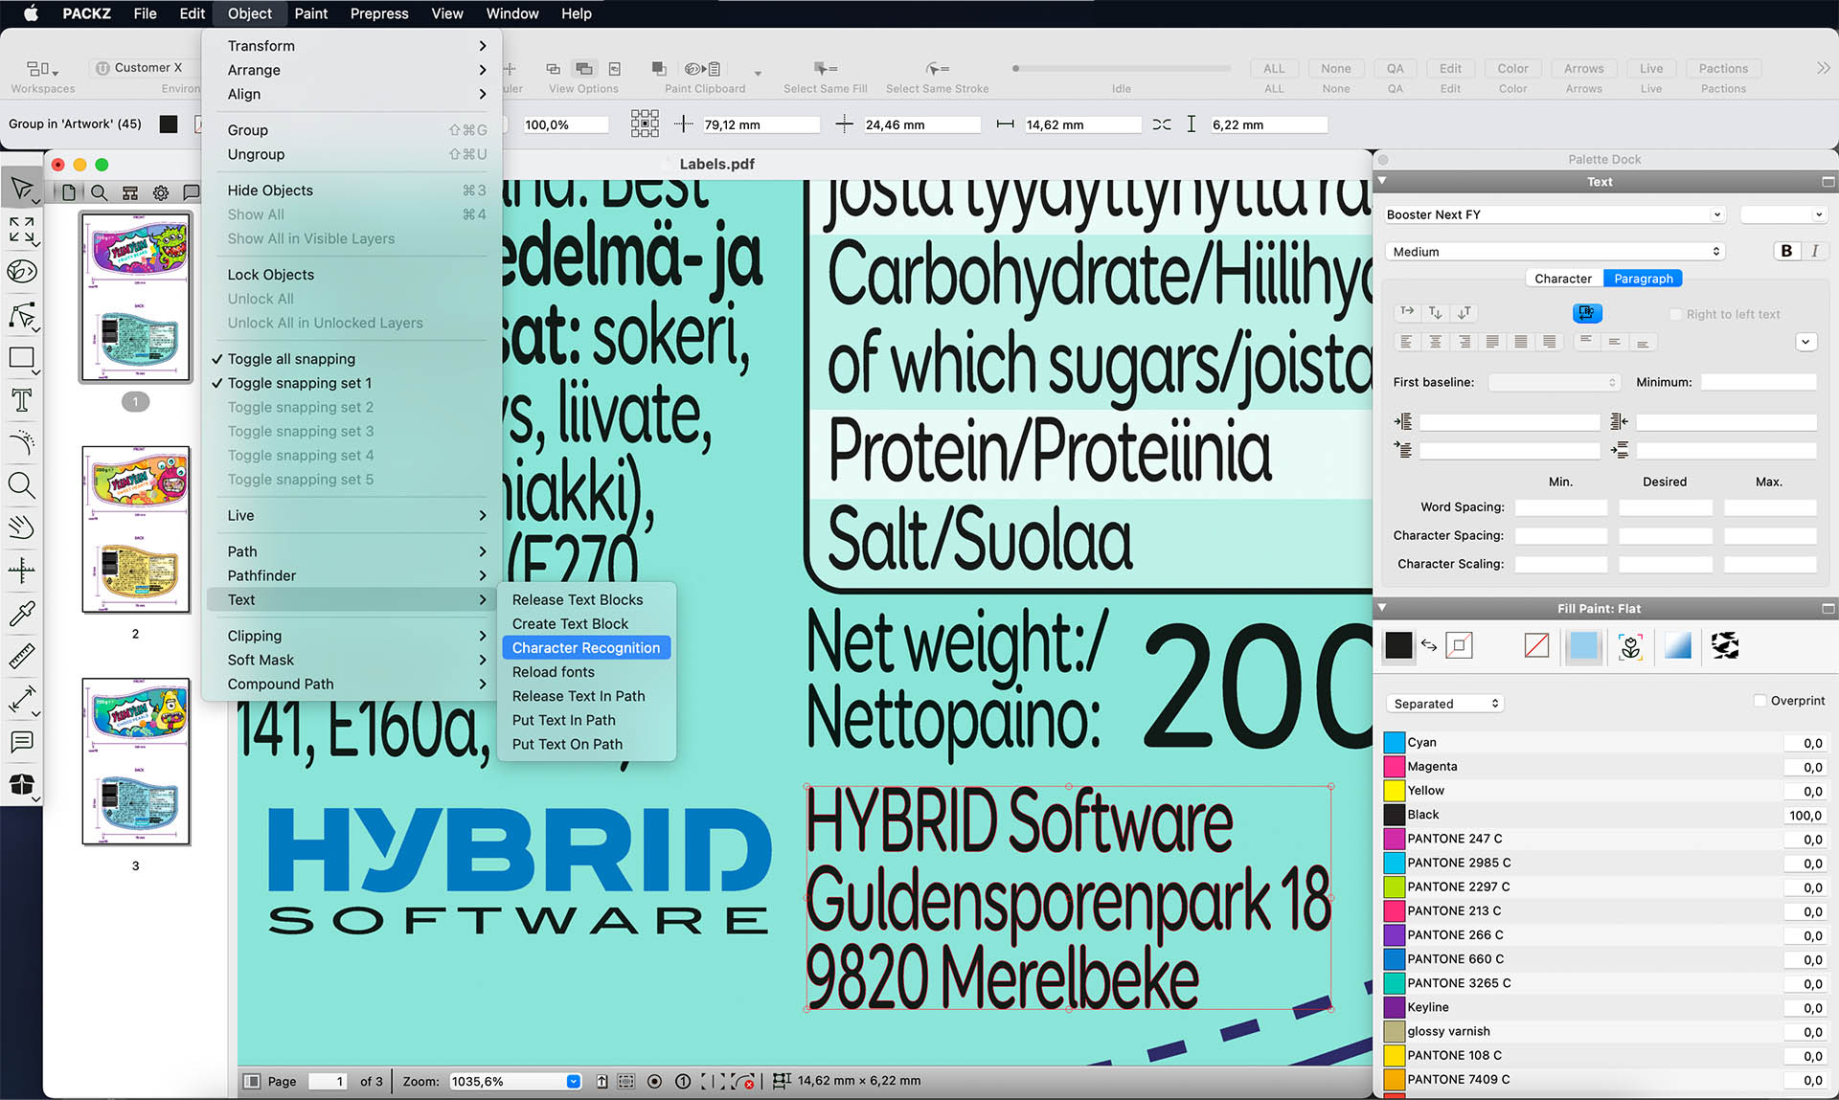The width and height of the screenshot is (1839, 1100).
Task: Align paragraph text to center
Action: click(1435, 342)
